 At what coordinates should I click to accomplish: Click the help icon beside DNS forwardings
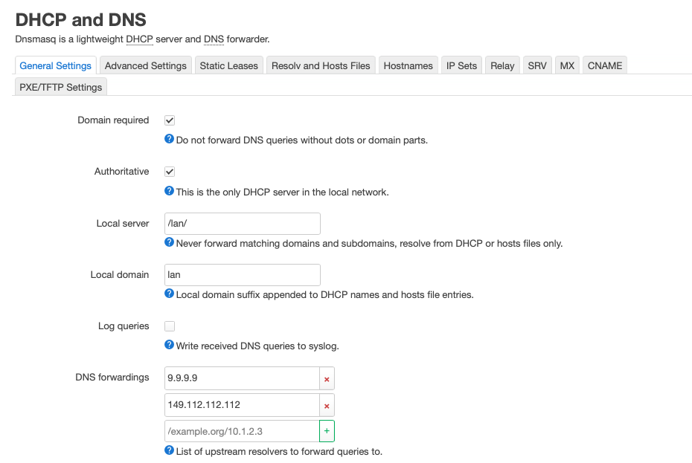169,451
